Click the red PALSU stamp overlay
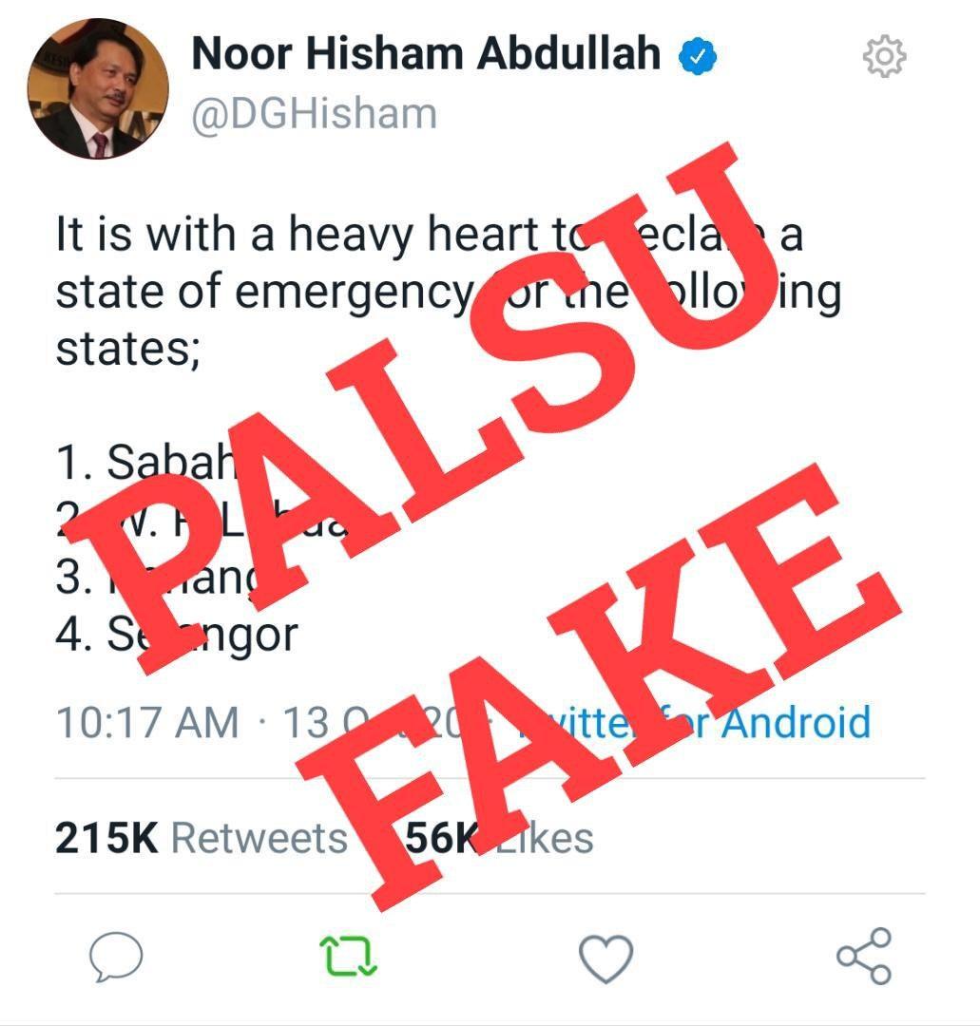The height and width of the screenshot is (1026, 980). (419, 406)
